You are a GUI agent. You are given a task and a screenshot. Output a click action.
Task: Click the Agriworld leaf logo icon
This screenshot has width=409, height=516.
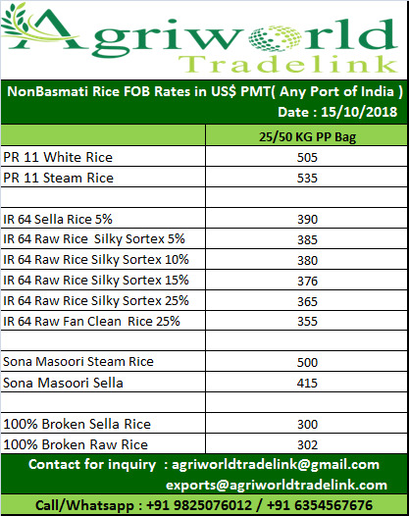(18, 23)
